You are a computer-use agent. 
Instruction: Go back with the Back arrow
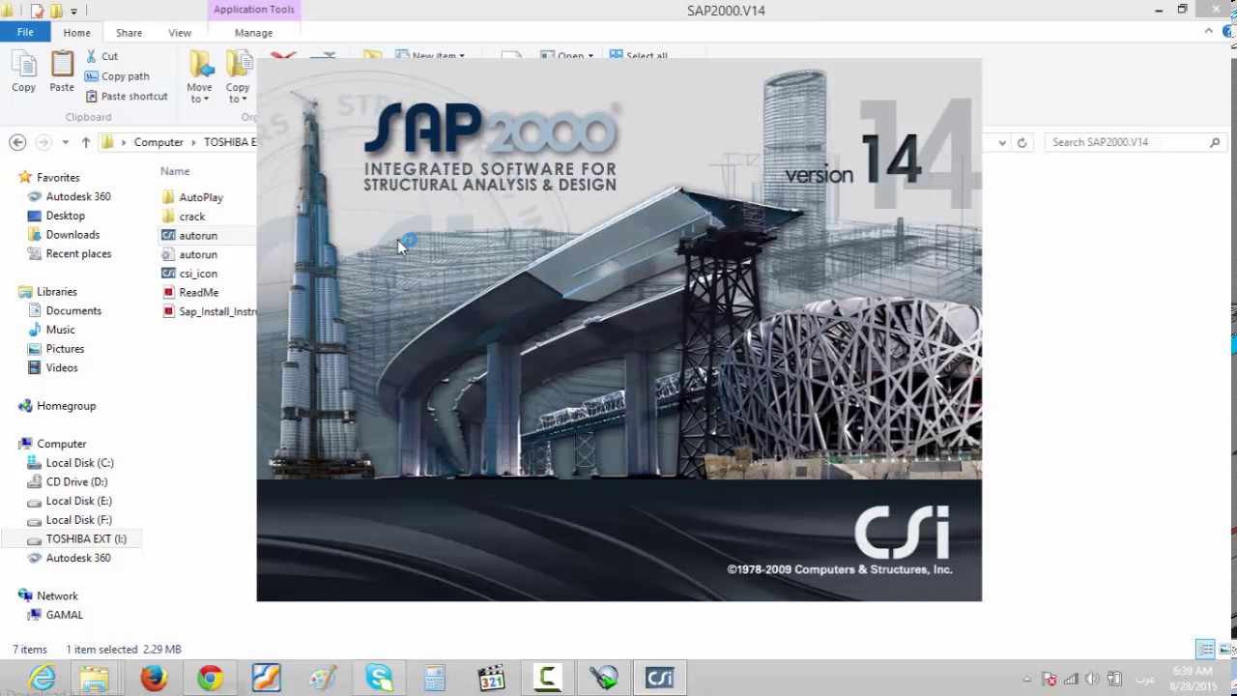point(17,142)
